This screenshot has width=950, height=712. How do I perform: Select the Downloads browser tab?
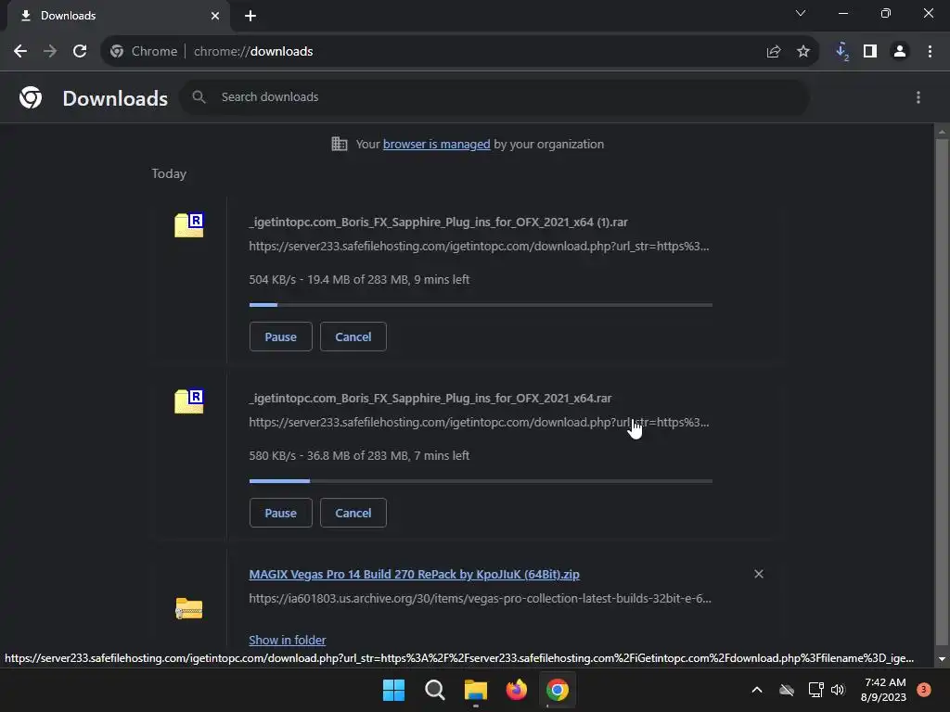tap(118, 16)
